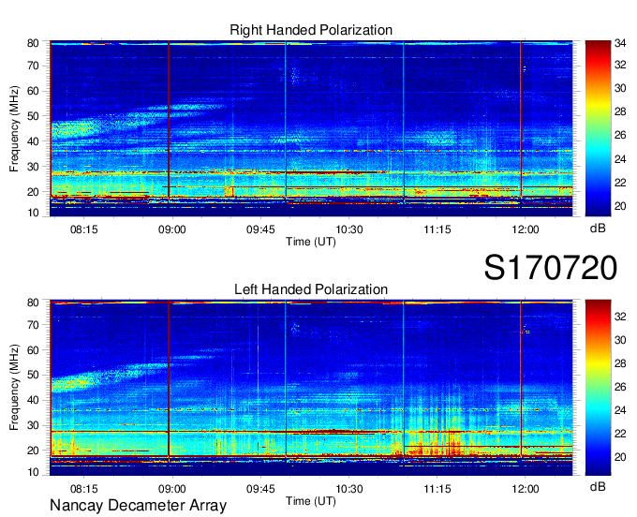
Task: Click the '70' frequency tick on right-handed plot
Action: click(33, 66)
